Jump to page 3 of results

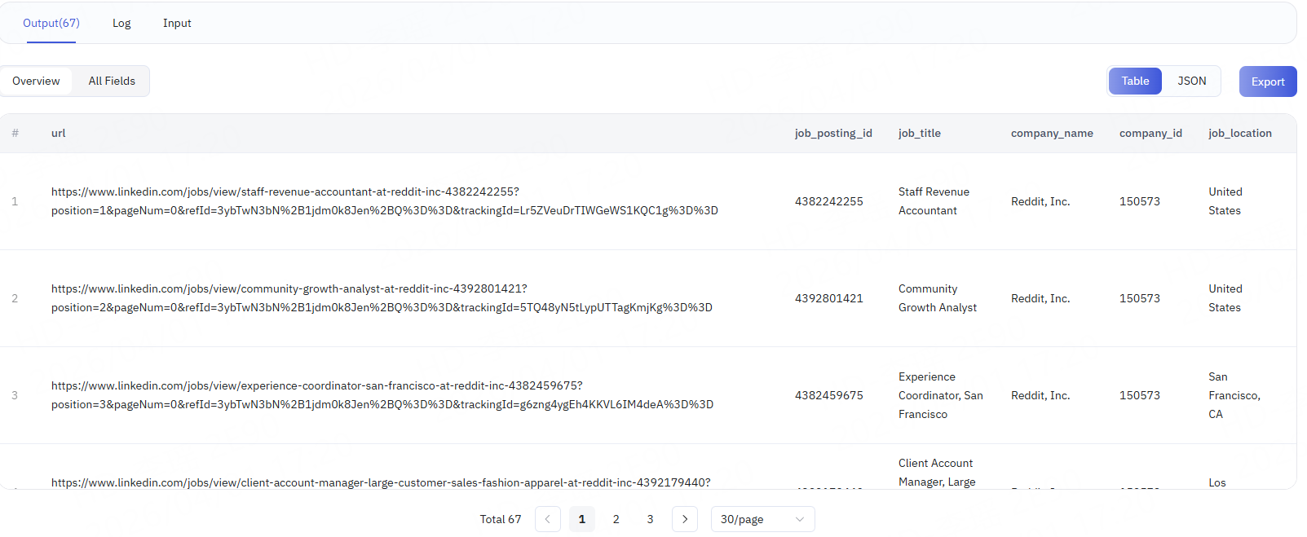[x=650, y=519]
